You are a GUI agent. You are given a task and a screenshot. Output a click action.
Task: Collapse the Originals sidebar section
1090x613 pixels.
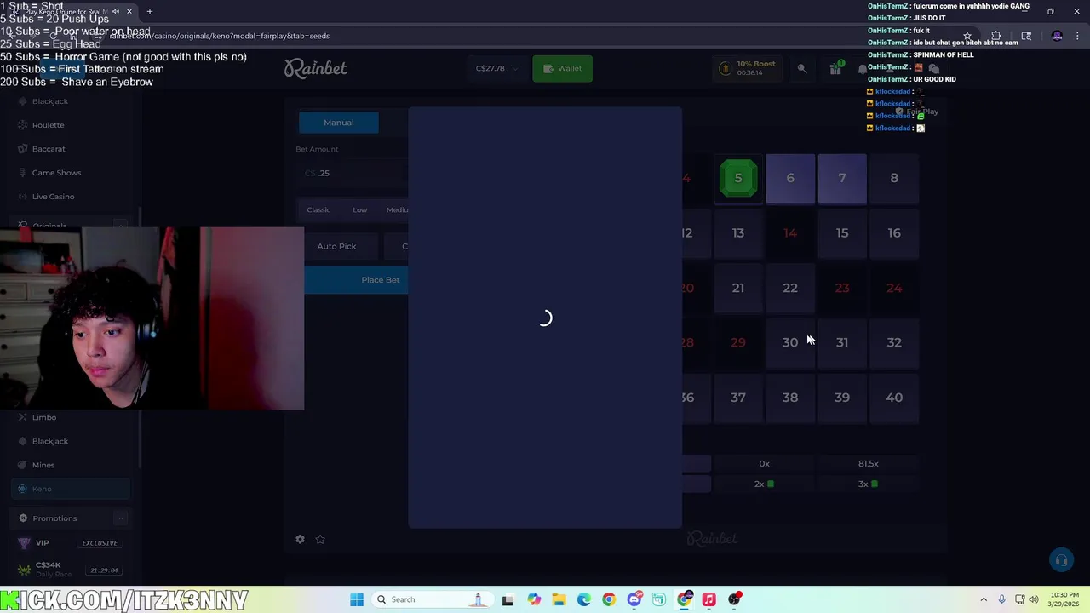point(120,226)
